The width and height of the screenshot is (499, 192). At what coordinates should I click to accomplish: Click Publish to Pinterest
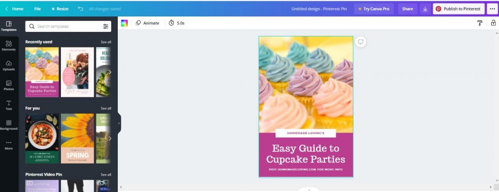[458, 9]
